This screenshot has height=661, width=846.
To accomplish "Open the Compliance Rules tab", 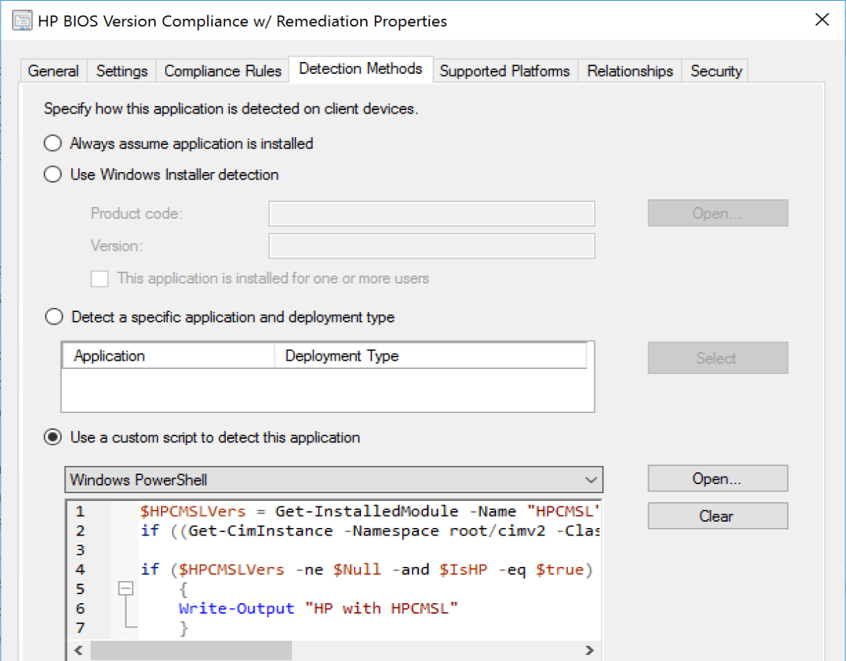I will (x=222, y=71).
